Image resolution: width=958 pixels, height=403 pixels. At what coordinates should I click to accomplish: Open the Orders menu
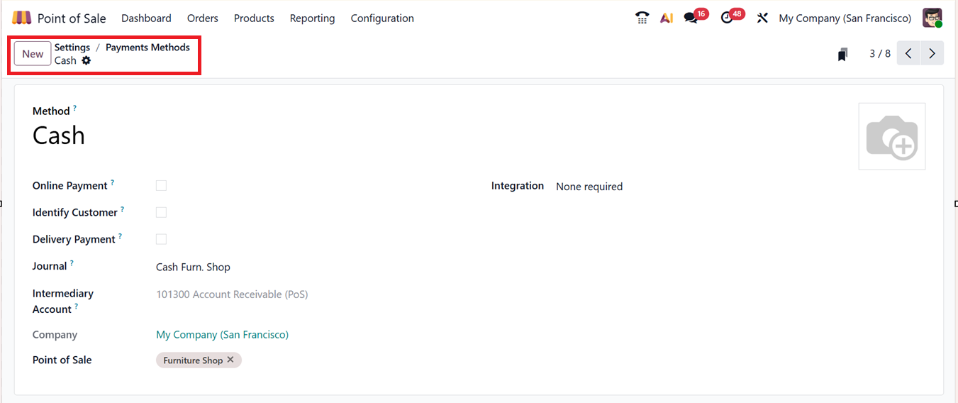(203, 18)
